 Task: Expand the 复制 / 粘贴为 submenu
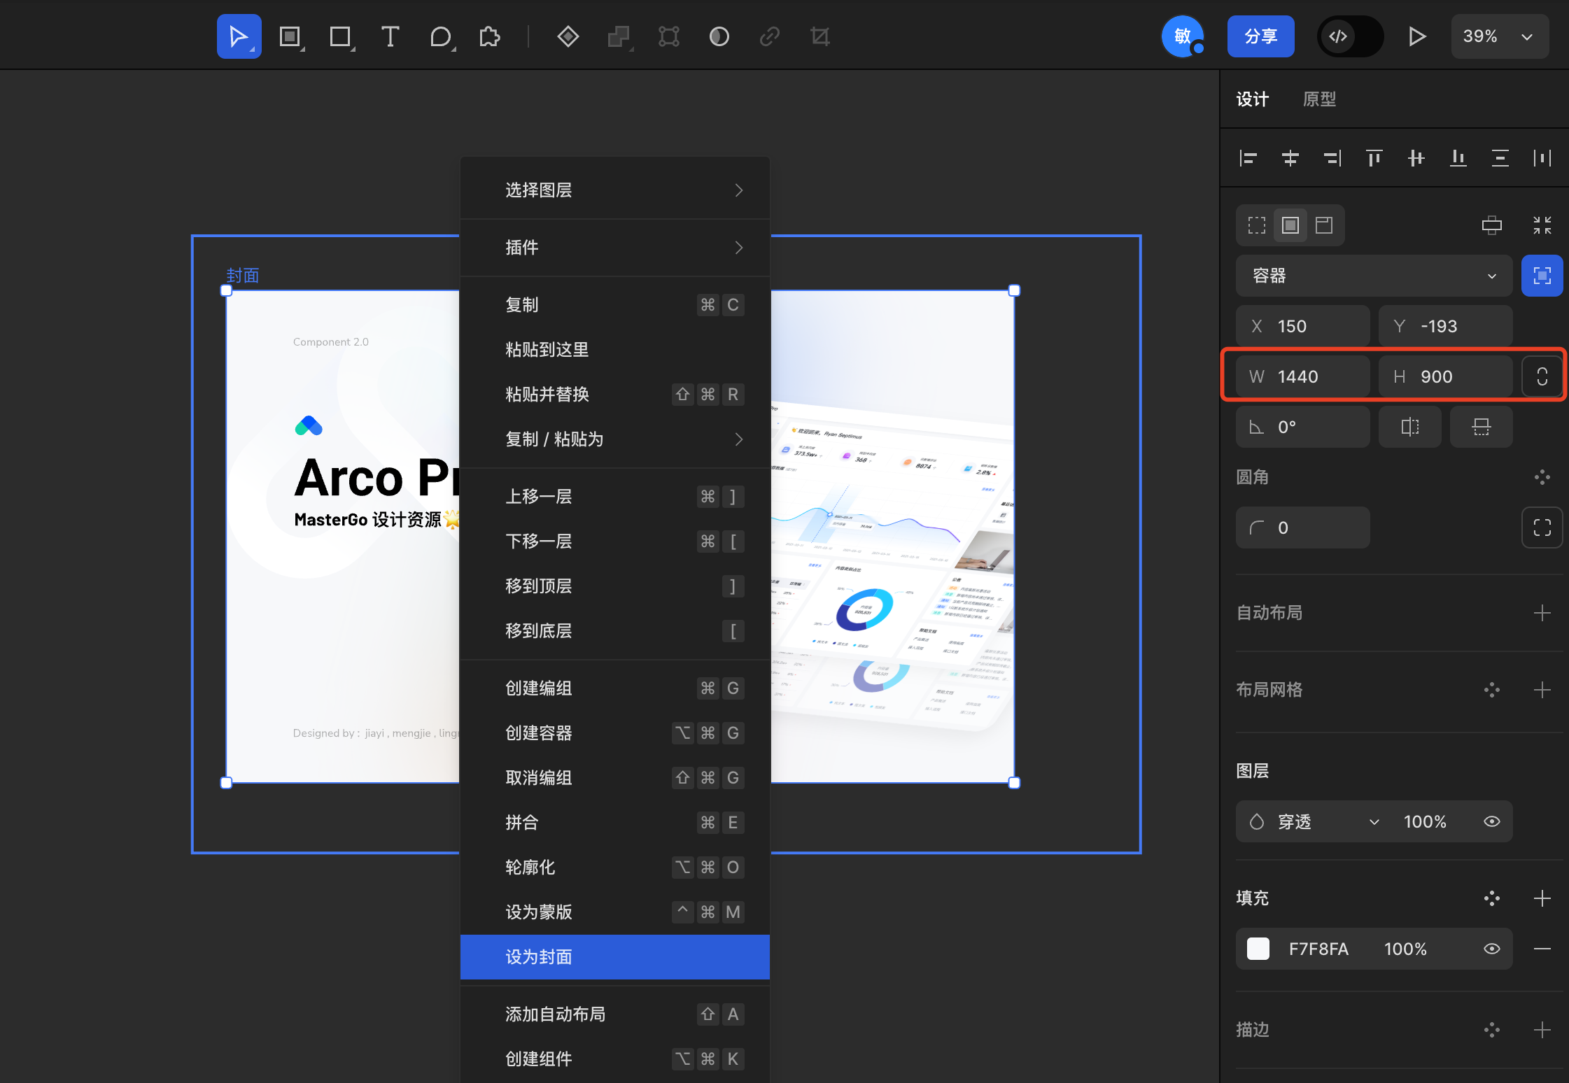(615, 439)
